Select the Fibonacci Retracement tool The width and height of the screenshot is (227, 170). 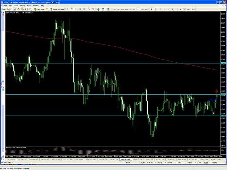click(x=177, y=9)
